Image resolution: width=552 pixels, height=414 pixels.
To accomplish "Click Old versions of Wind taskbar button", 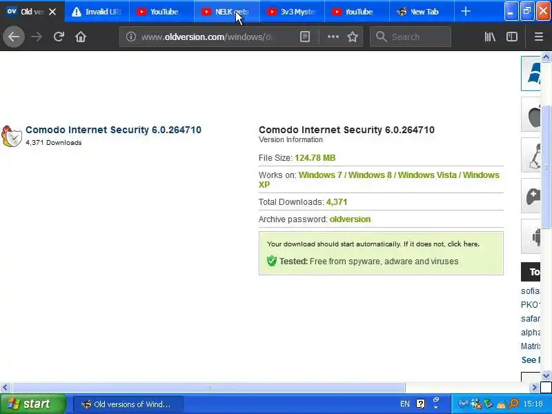I will click(x=128, y=404).
